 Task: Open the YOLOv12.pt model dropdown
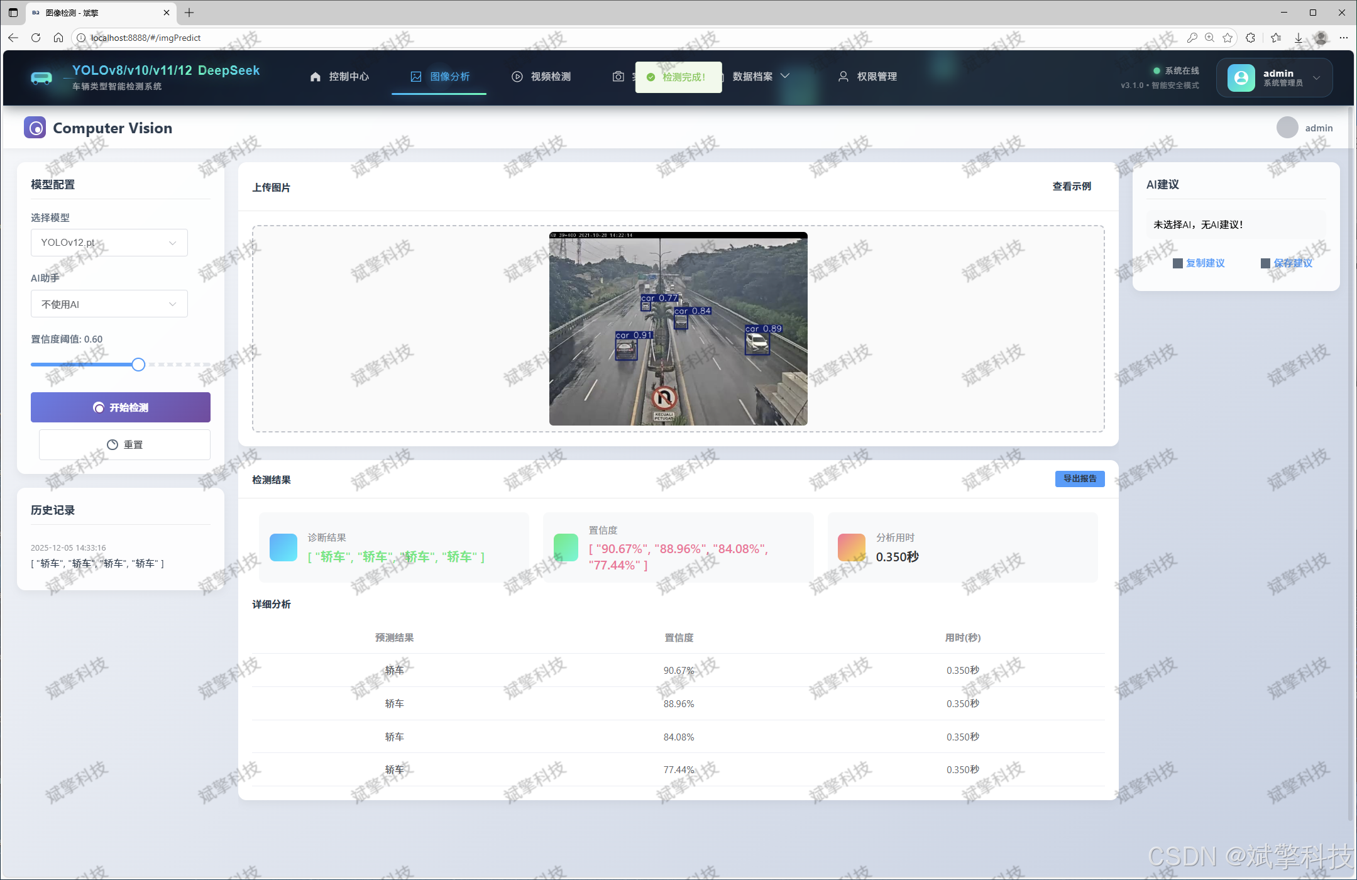[x=109, y=243]
